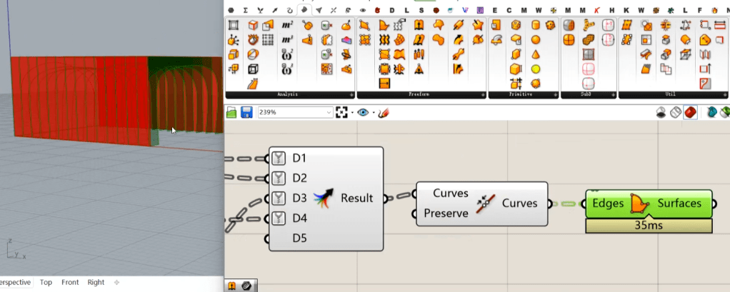Screen dimensions: 730x292
Task: Click the Area (m²) analysis component
Action: pos(287,25)
